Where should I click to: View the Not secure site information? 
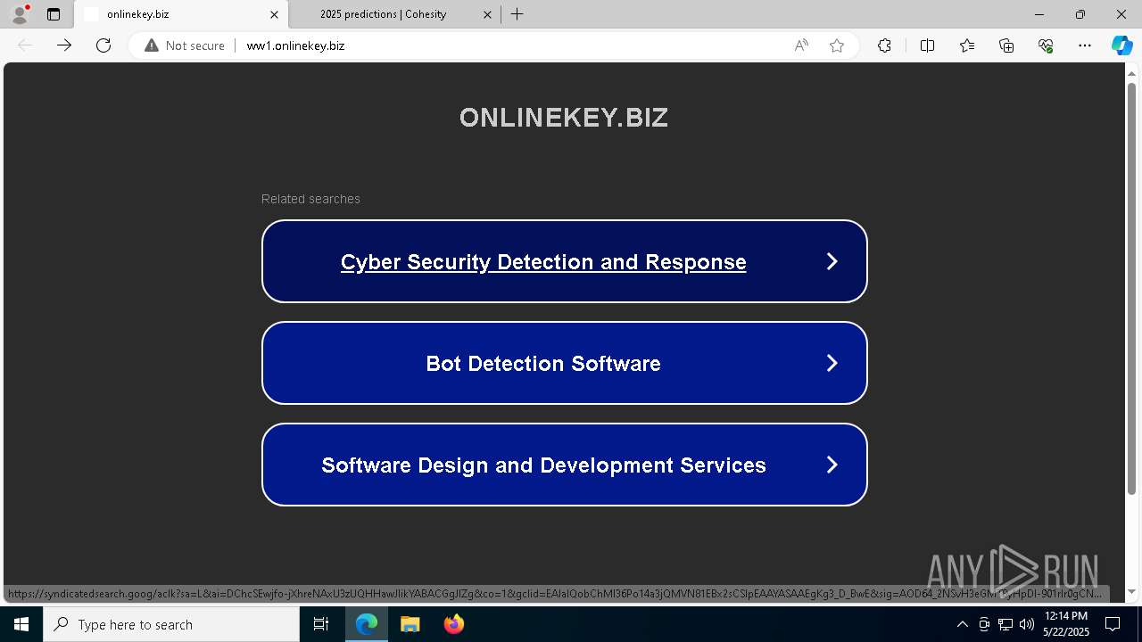185,45
